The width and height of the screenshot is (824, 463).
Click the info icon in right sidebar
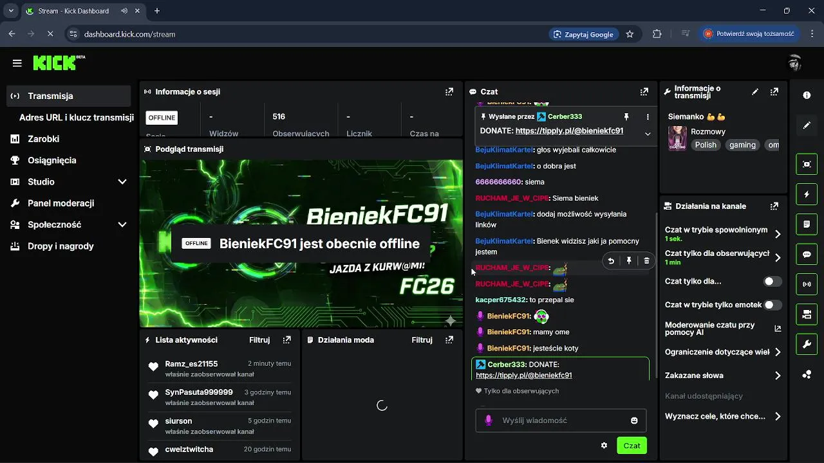coord(807,95)
